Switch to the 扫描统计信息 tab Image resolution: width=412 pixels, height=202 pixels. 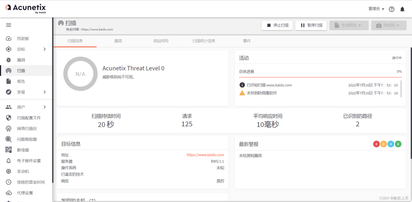click(x=204, y=41)
